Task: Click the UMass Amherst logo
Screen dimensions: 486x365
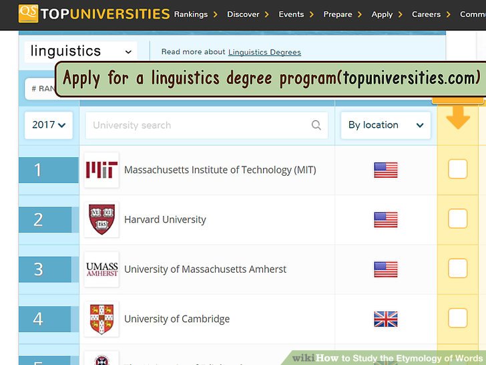Action: [101, 269]
